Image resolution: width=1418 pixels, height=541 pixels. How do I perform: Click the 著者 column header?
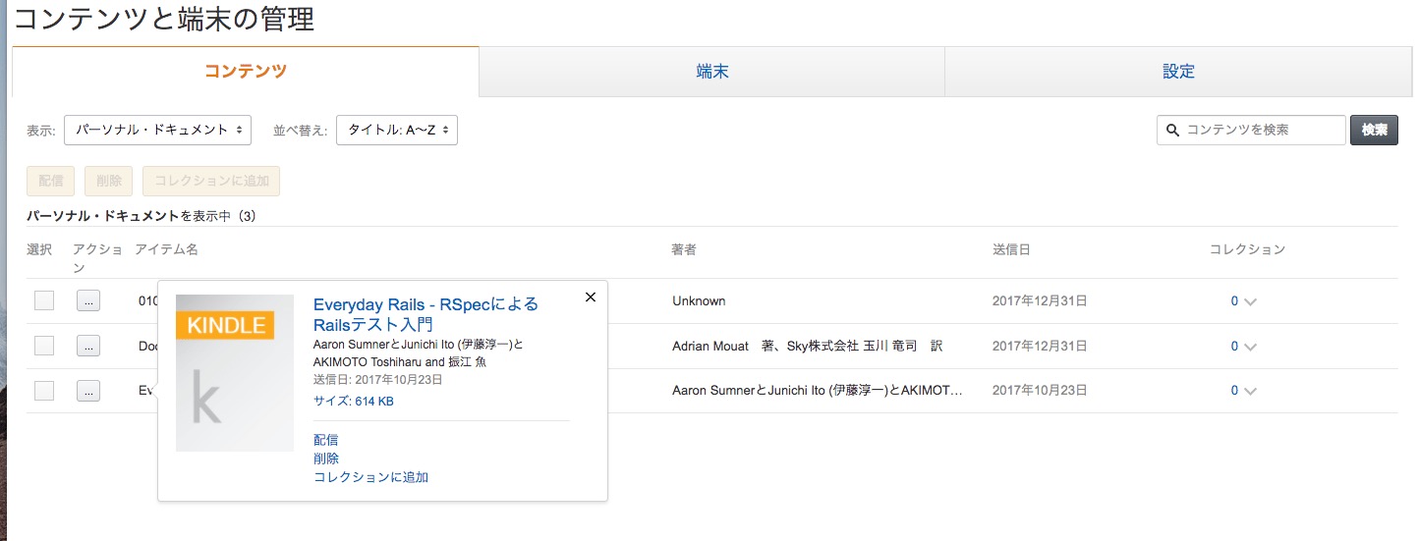pyautogui.click(x=684, y=249)
